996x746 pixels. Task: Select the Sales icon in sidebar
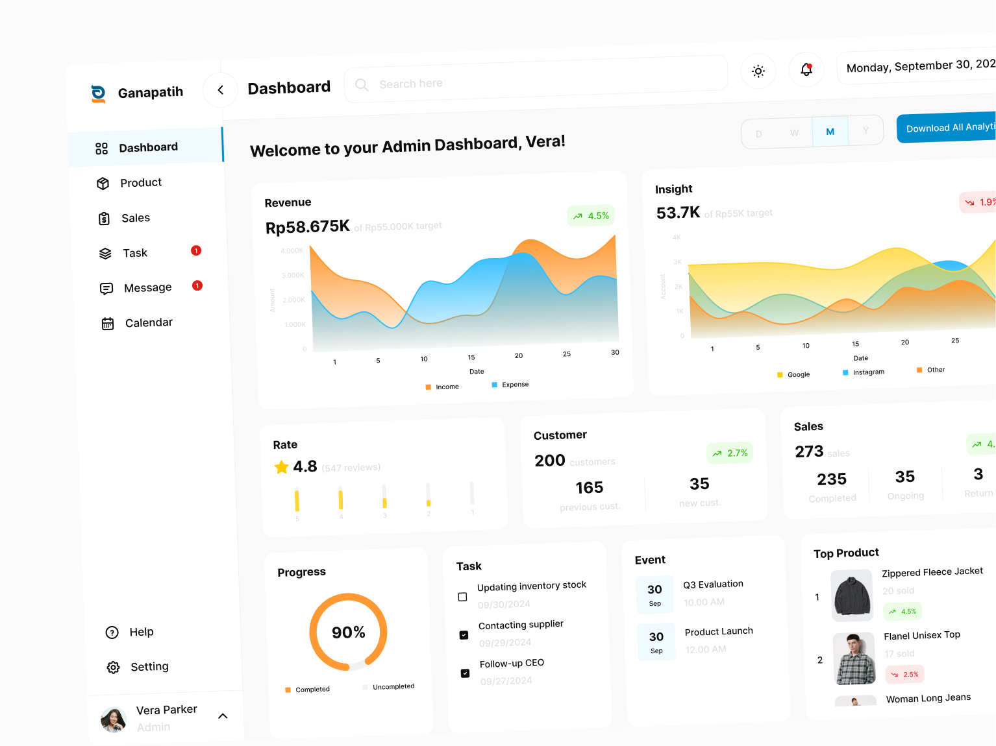104,218
